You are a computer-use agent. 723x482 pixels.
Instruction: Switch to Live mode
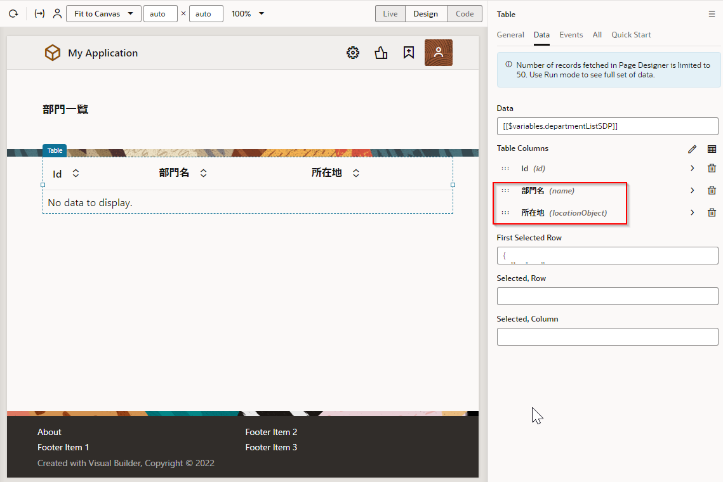pyautogui.click(x=390, y=14)
